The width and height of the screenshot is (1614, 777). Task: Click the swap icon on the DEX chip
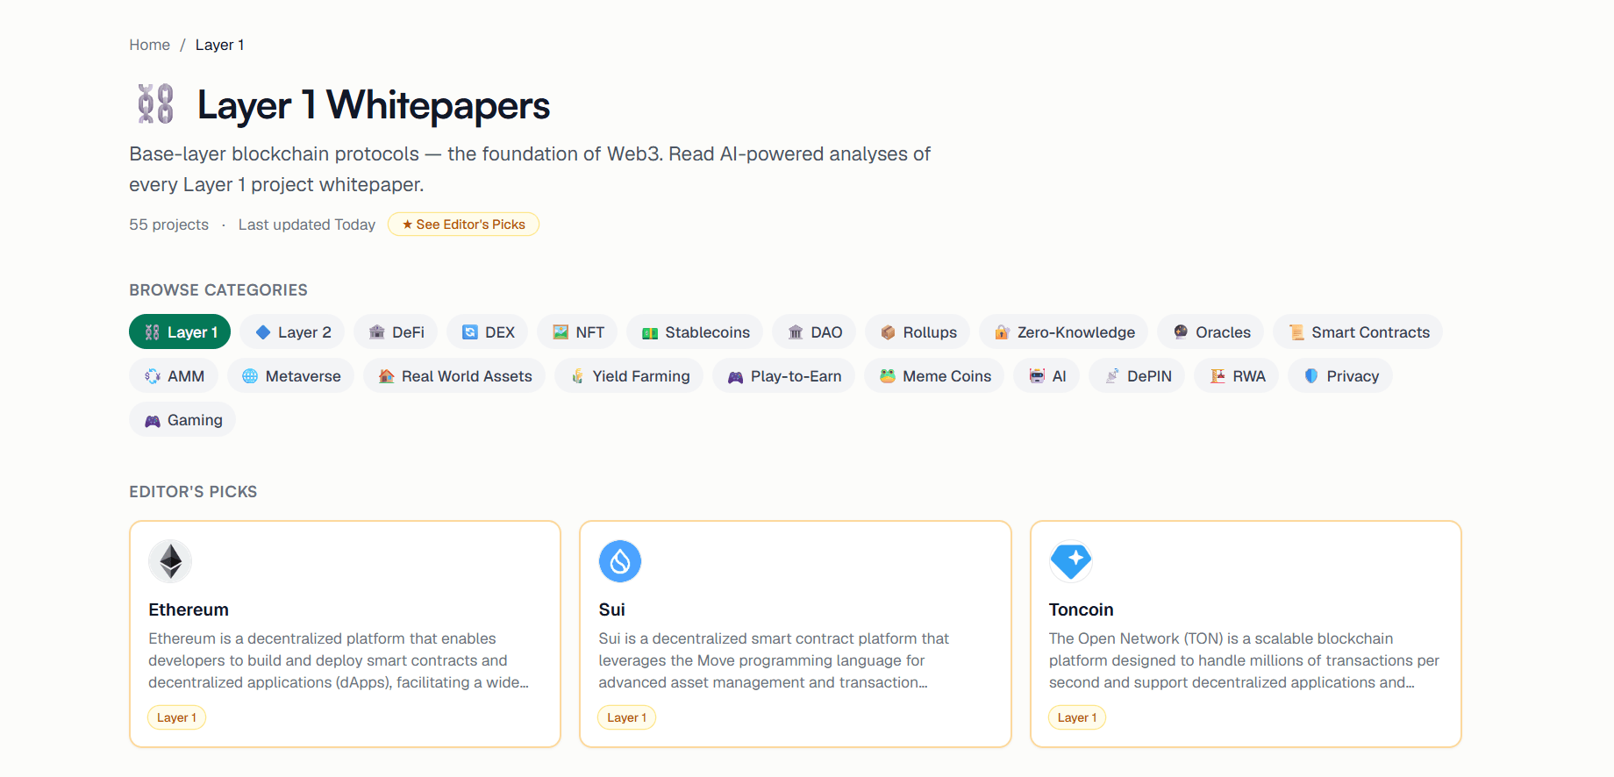click(x=470, y=332)
